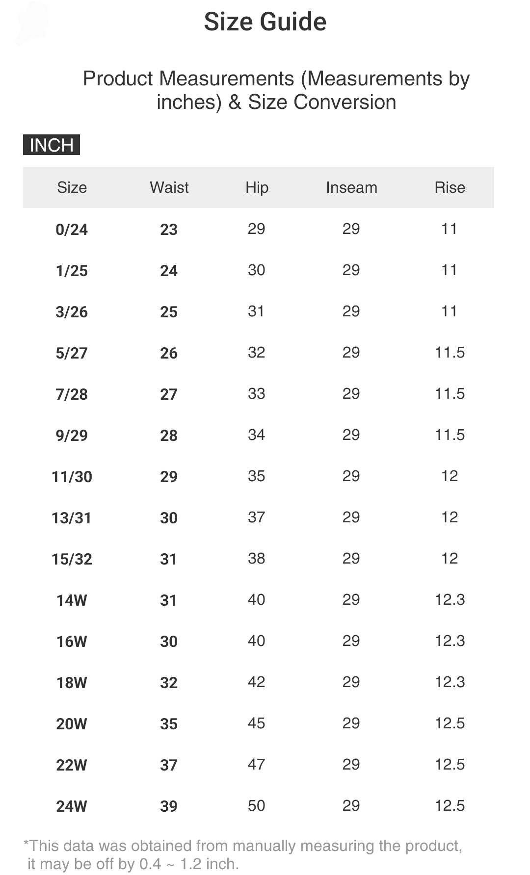
Task: Select the 0/24 size row label
Action: [x=72, y=230]
